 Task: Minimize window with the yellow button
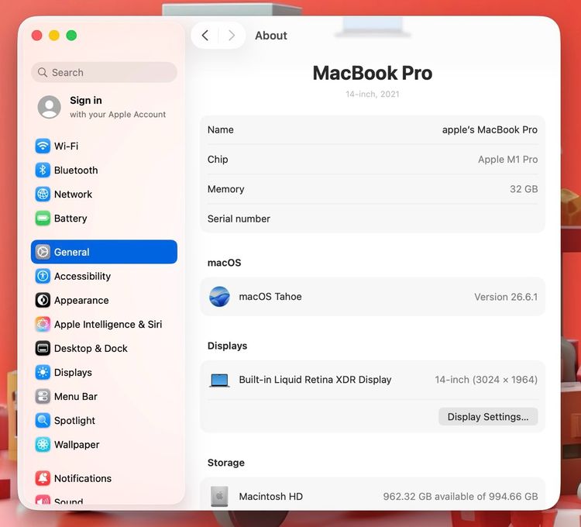pos(54,36)
